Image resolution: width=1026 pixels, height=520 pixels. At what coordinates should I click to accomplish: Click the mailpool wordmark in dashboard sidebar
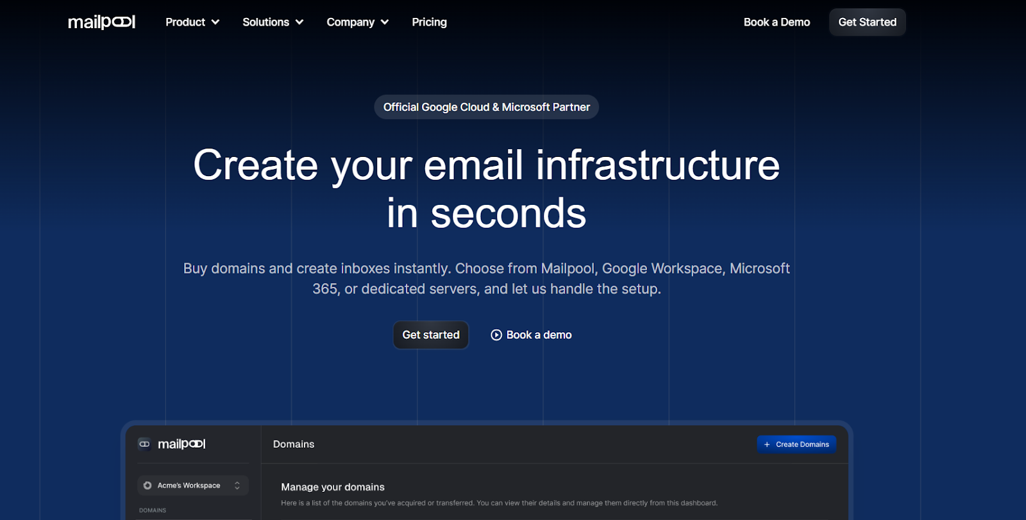181,444
